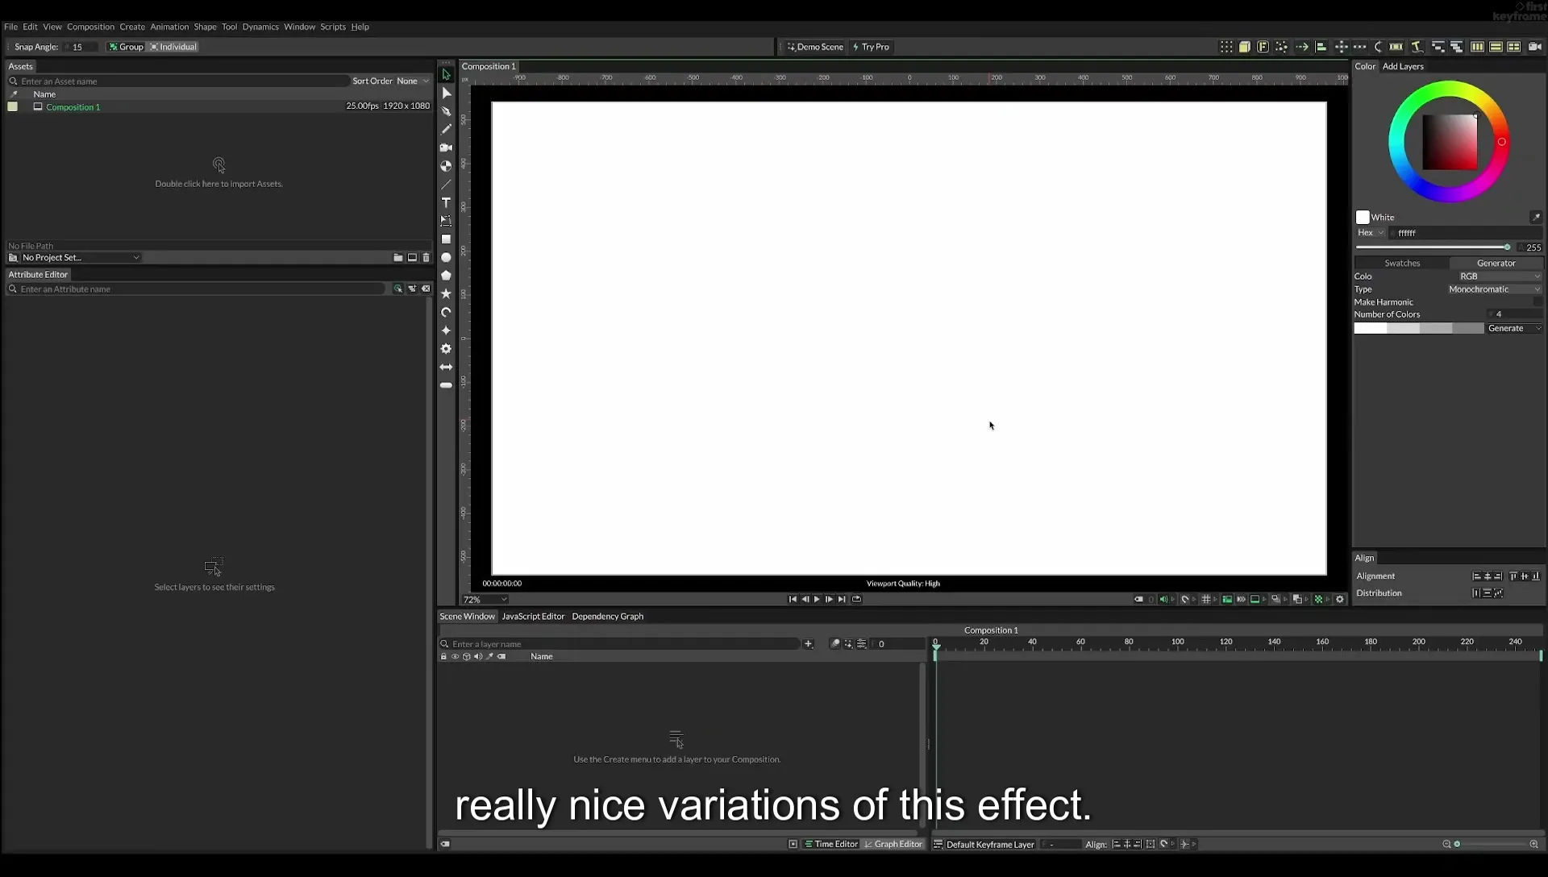Open the Composition menu
The image size is (1548, 877).
point(90,27)
